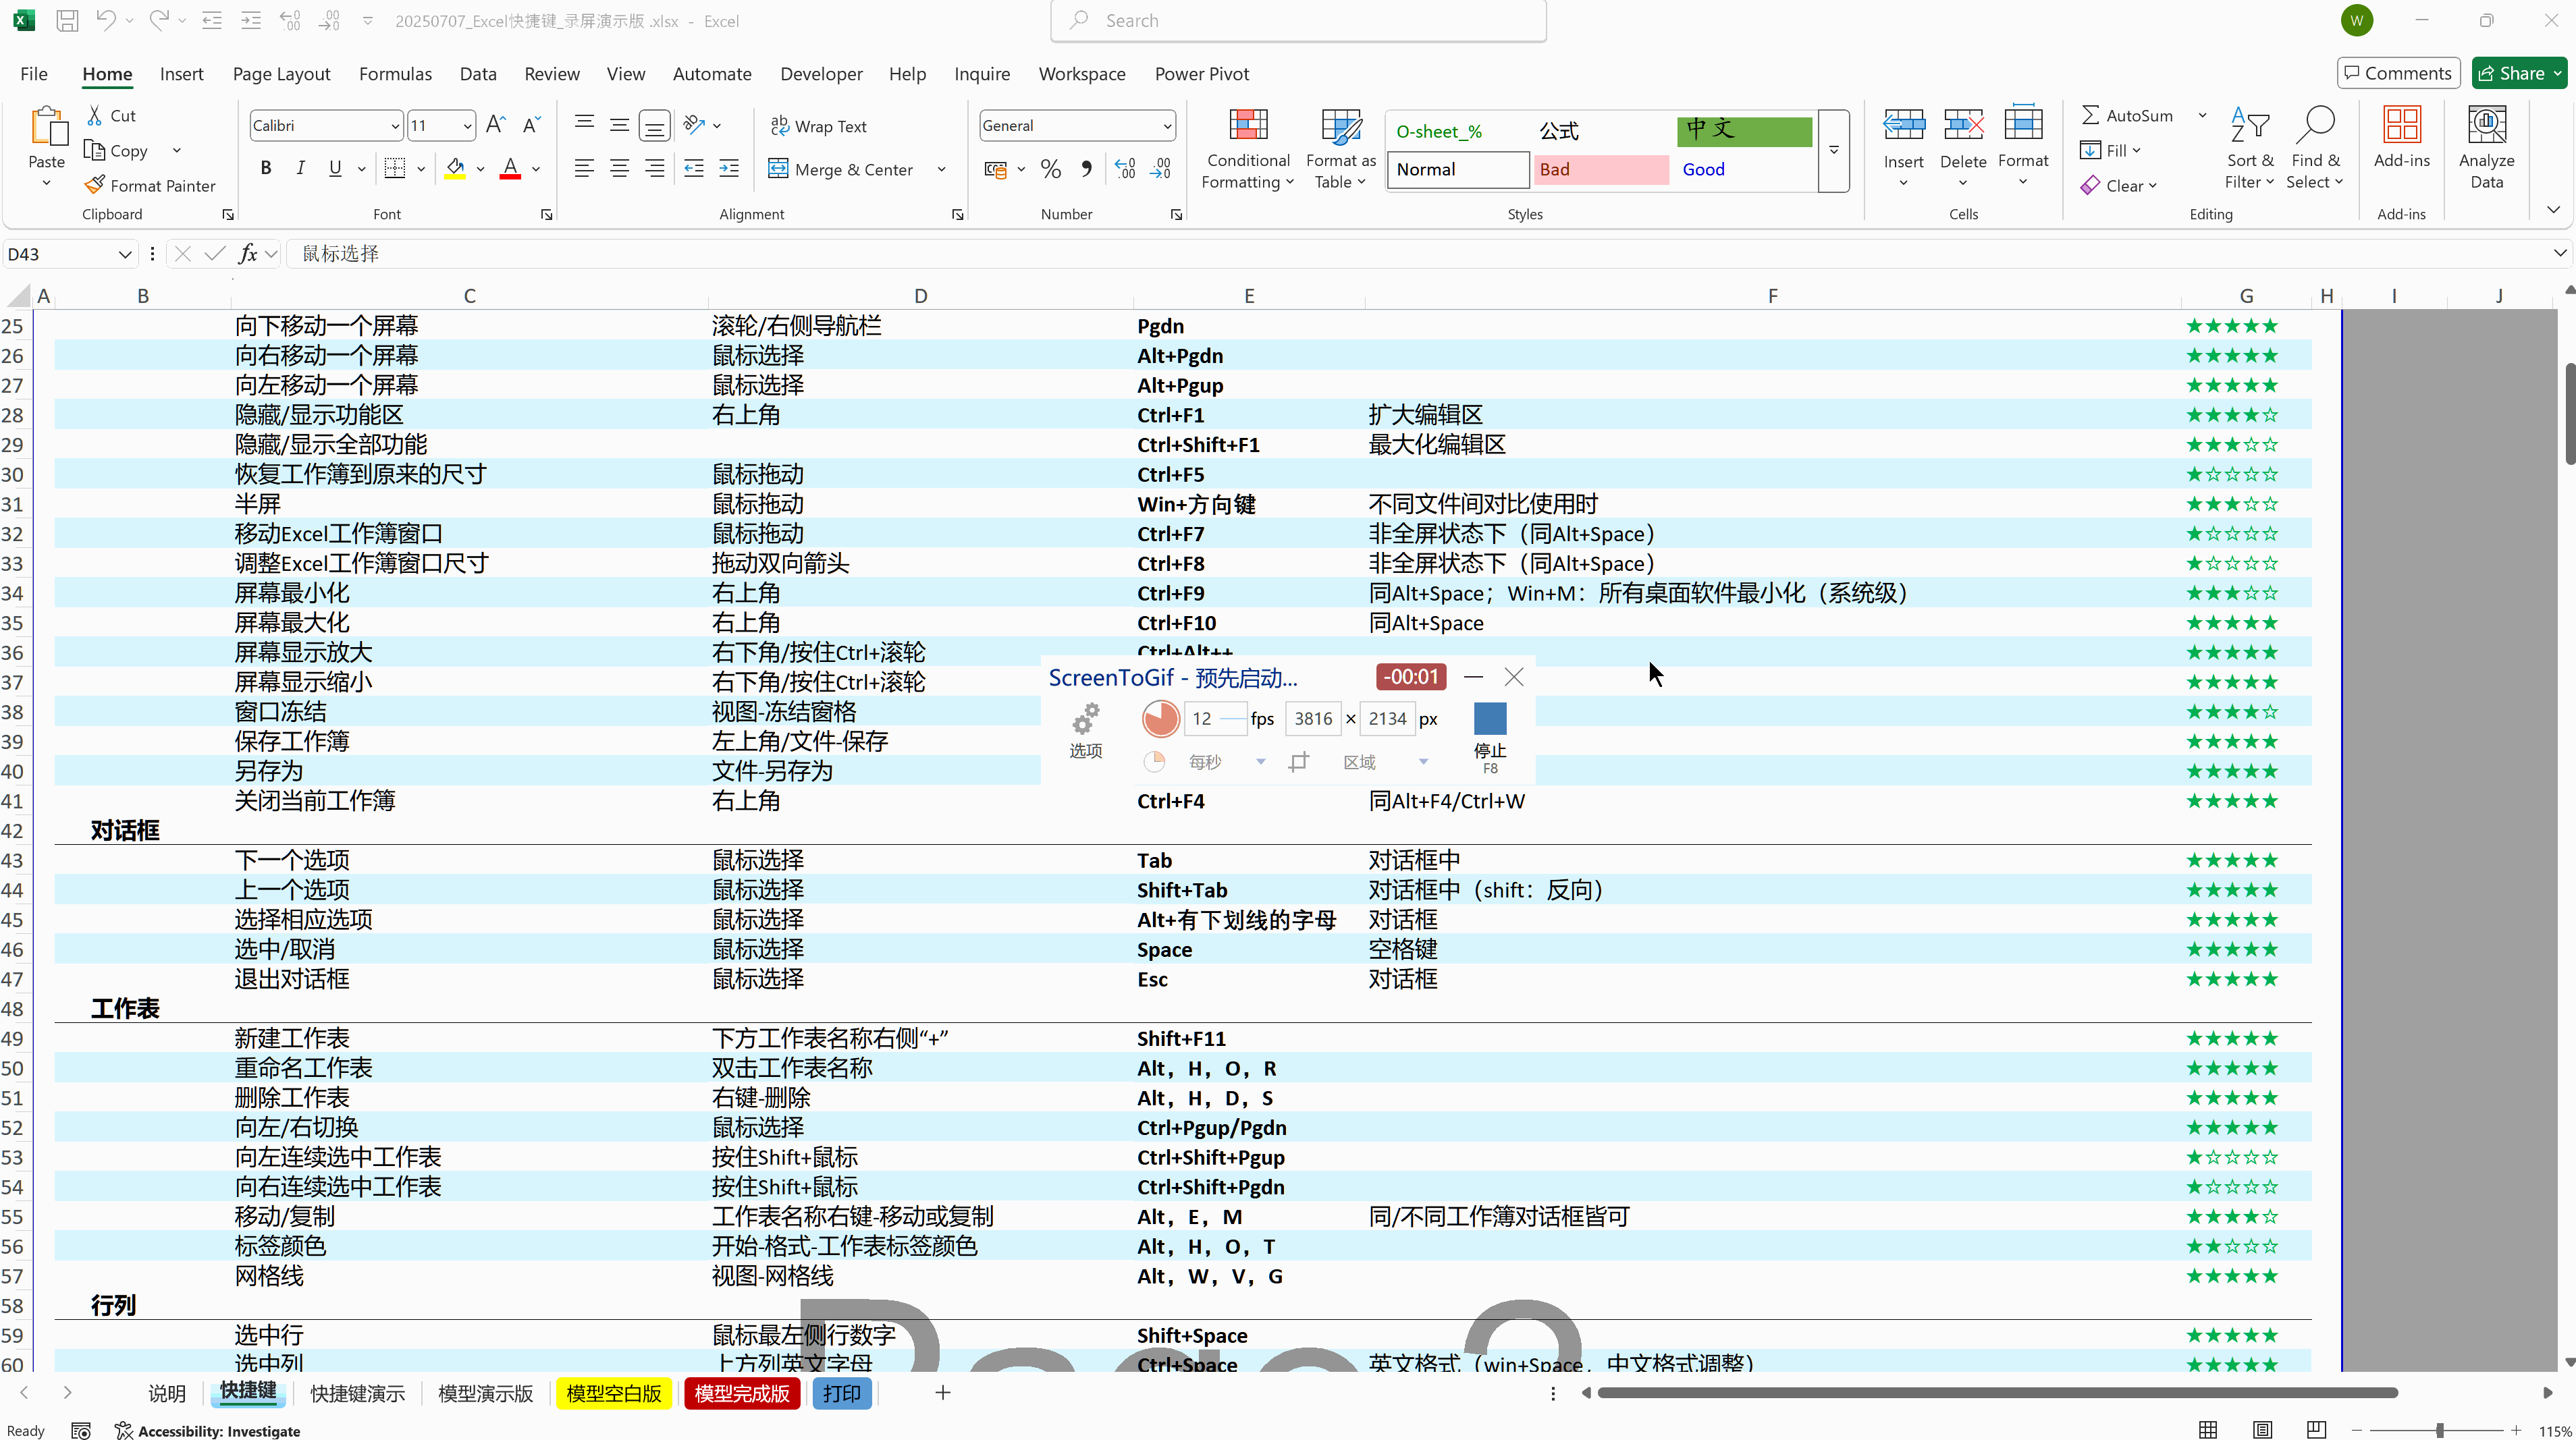The image size is (2576, 1440).
Task: Click Accessibility: Investigate status
Action: point(207,1431)
